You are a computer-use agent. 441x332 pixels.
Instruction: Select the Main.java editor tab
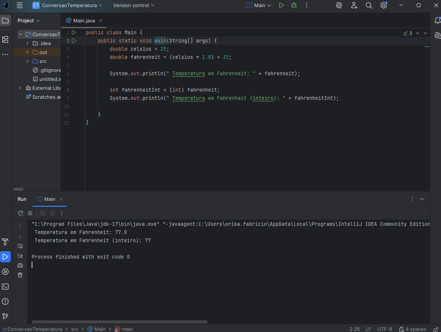(82, 20)
